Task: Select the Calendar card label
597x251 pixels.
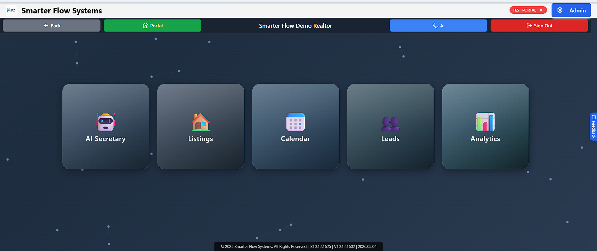Action: coord(295,139)
